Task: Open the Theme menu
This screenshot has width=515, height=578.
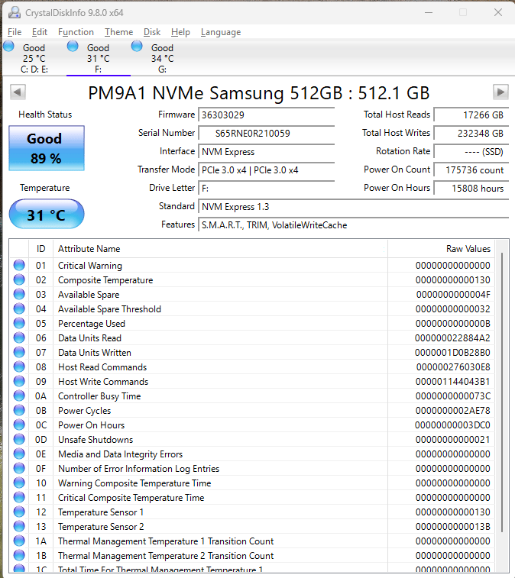Action: (x=118, y=32)
